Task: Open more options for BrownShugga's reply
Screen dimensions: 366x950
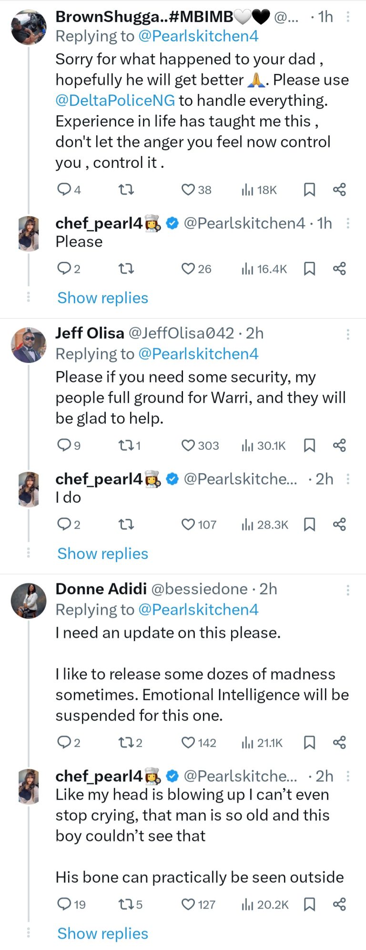Action: pos(348,17)
